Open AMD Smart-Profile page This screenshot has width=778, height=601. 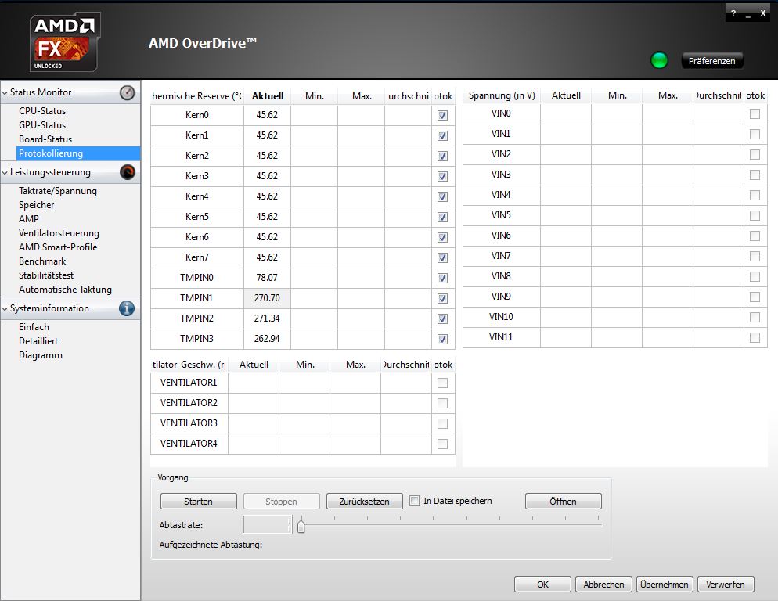click(58, 247)
